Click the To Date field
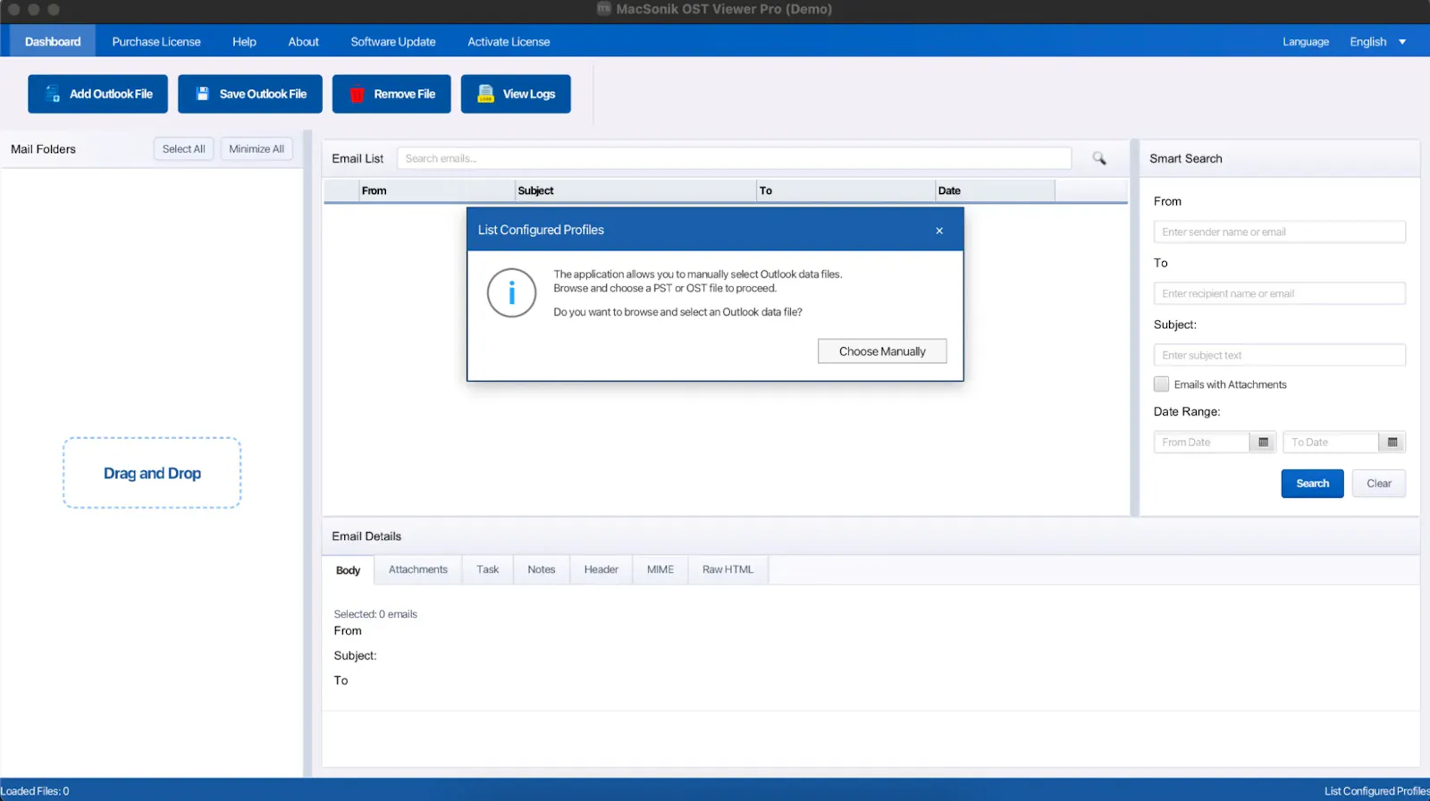Image resolution: width=1430 pixels, height=801 pixels. click(x=1331, y=443)
